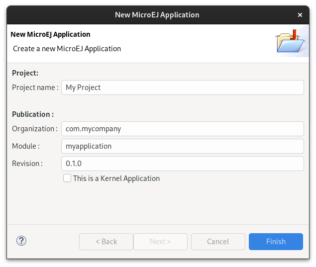The height and width of the screenshot is (267, 316).
Task: Click the bold banner heading text
Action: click(x=51, y=34)
